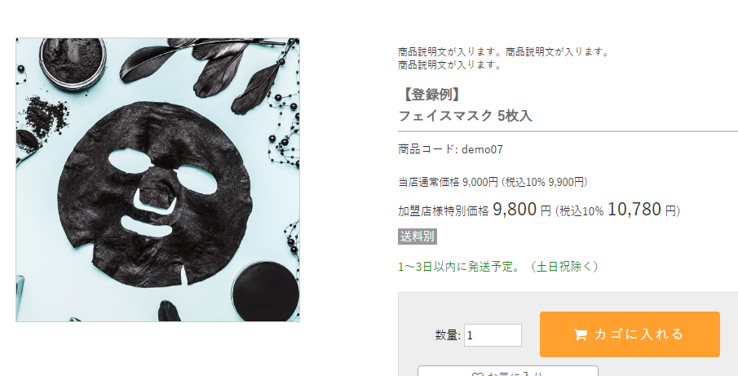Focus the 数量 quantity input field
The image size is (738, 376).
click(x=493, y=335)
